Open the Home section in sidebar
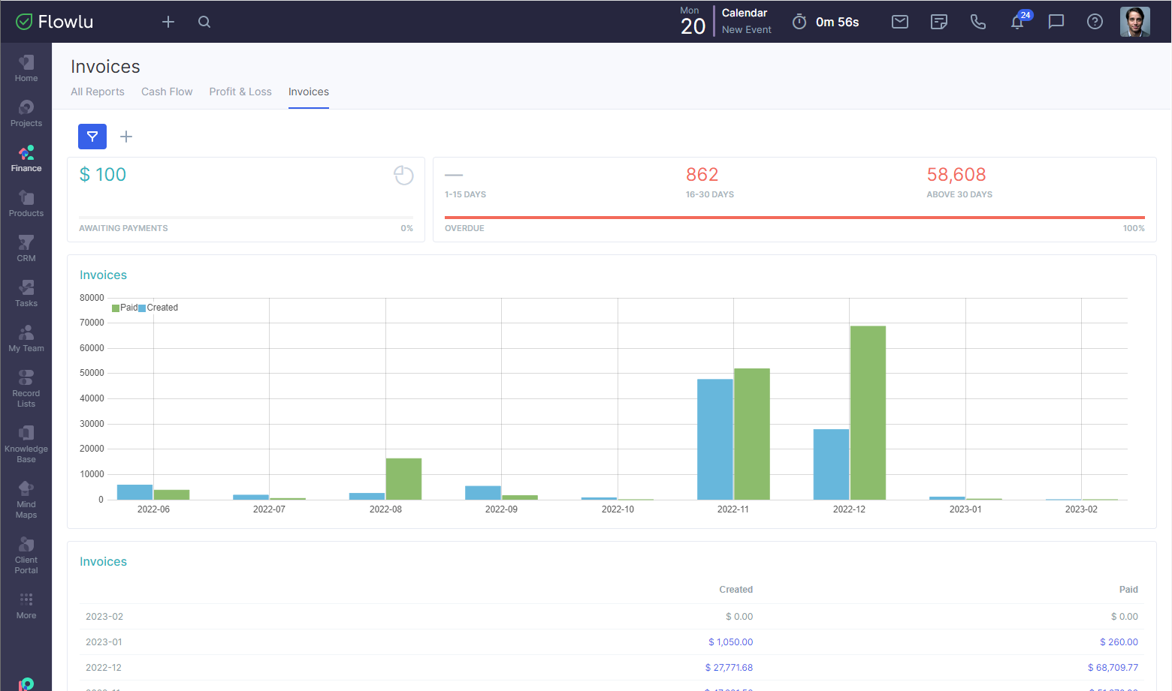 coord(26,68)
